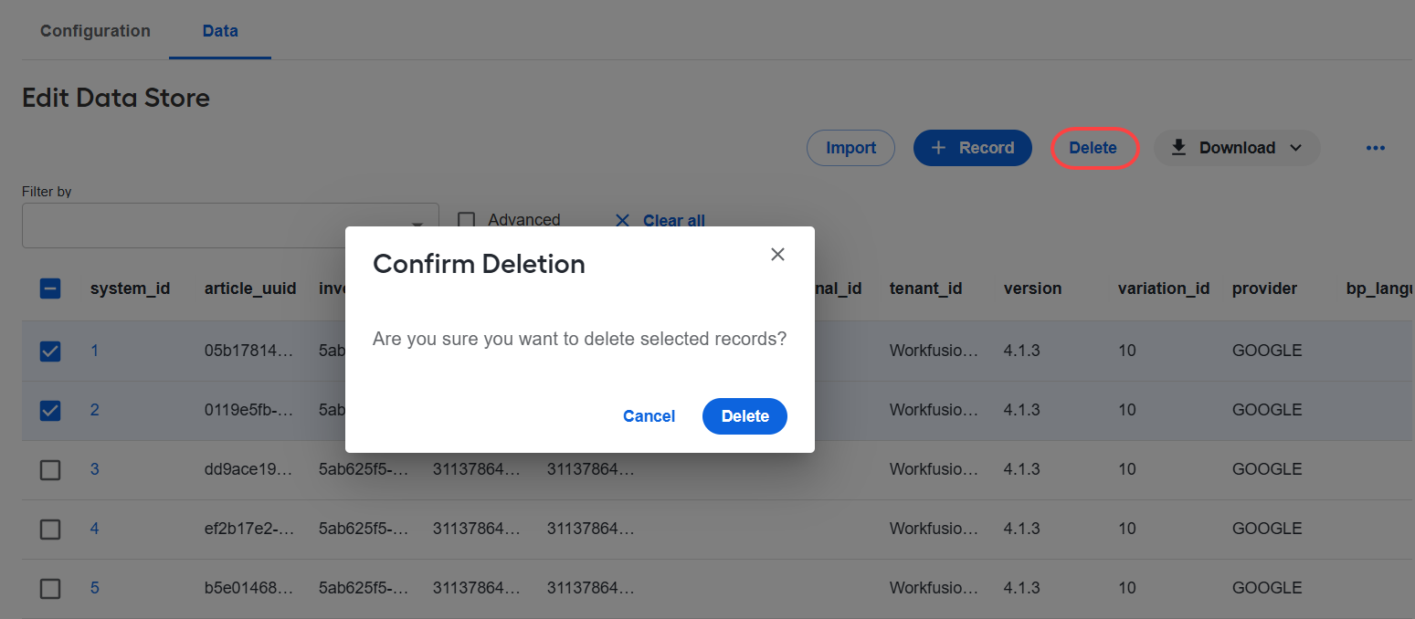Confirm deleting selected records in the dialog

pyautogui.click(x=744, y=416)
